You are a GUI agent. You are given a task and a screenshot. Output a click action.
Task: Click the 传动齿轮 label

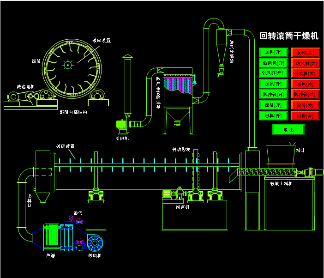(181, 149)
